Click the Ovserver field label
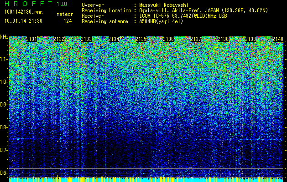 (x=93, y=5)
